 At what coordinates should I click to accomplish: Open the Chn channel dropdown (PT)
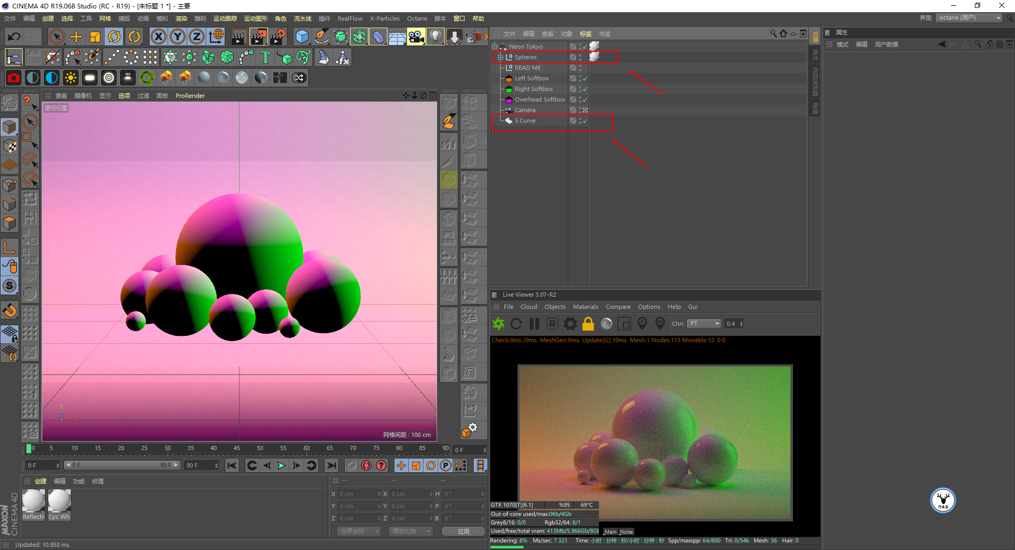[704, 324]
